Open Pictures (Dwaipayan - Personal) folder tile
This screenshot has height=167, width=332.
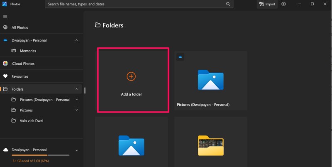point(211,81)
